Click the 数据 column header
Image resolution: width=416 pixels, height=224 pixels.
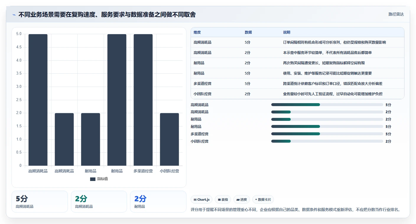tap(248, 32)
